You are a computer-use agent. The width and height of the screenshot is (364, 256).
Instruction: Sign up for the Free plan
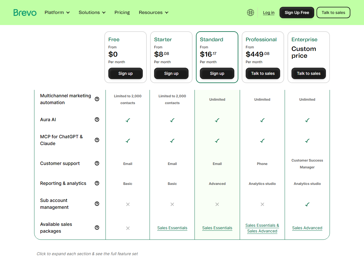click(125, 73)
